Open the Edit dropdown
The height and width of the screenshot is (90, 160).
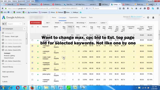click(48, 23)
